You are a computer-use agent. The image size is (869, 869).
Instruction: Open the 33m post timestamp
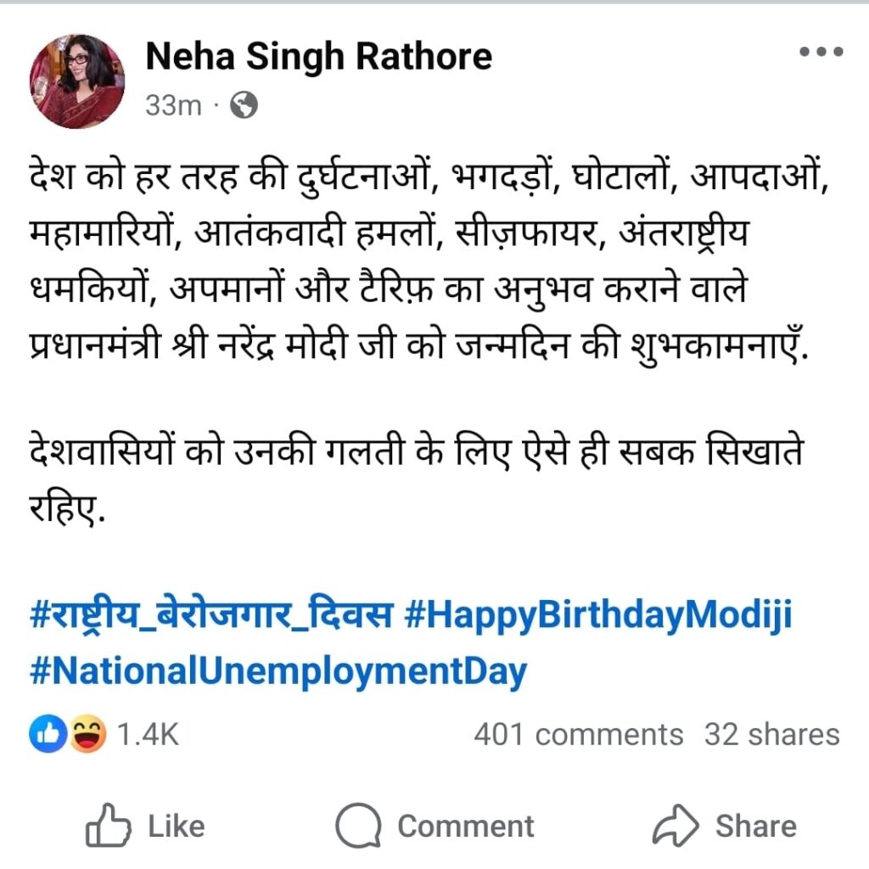(173, 105)
